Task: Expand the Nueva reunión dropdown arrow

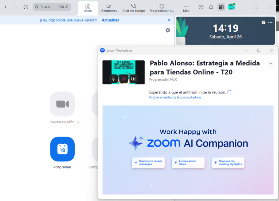Action: pyautogui.click(x=78, y=122)
